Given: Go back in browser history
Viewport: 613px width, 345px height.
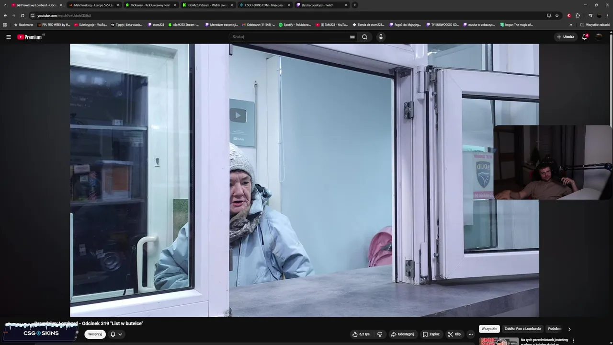Looking at the screenshot, I should 5,15.
